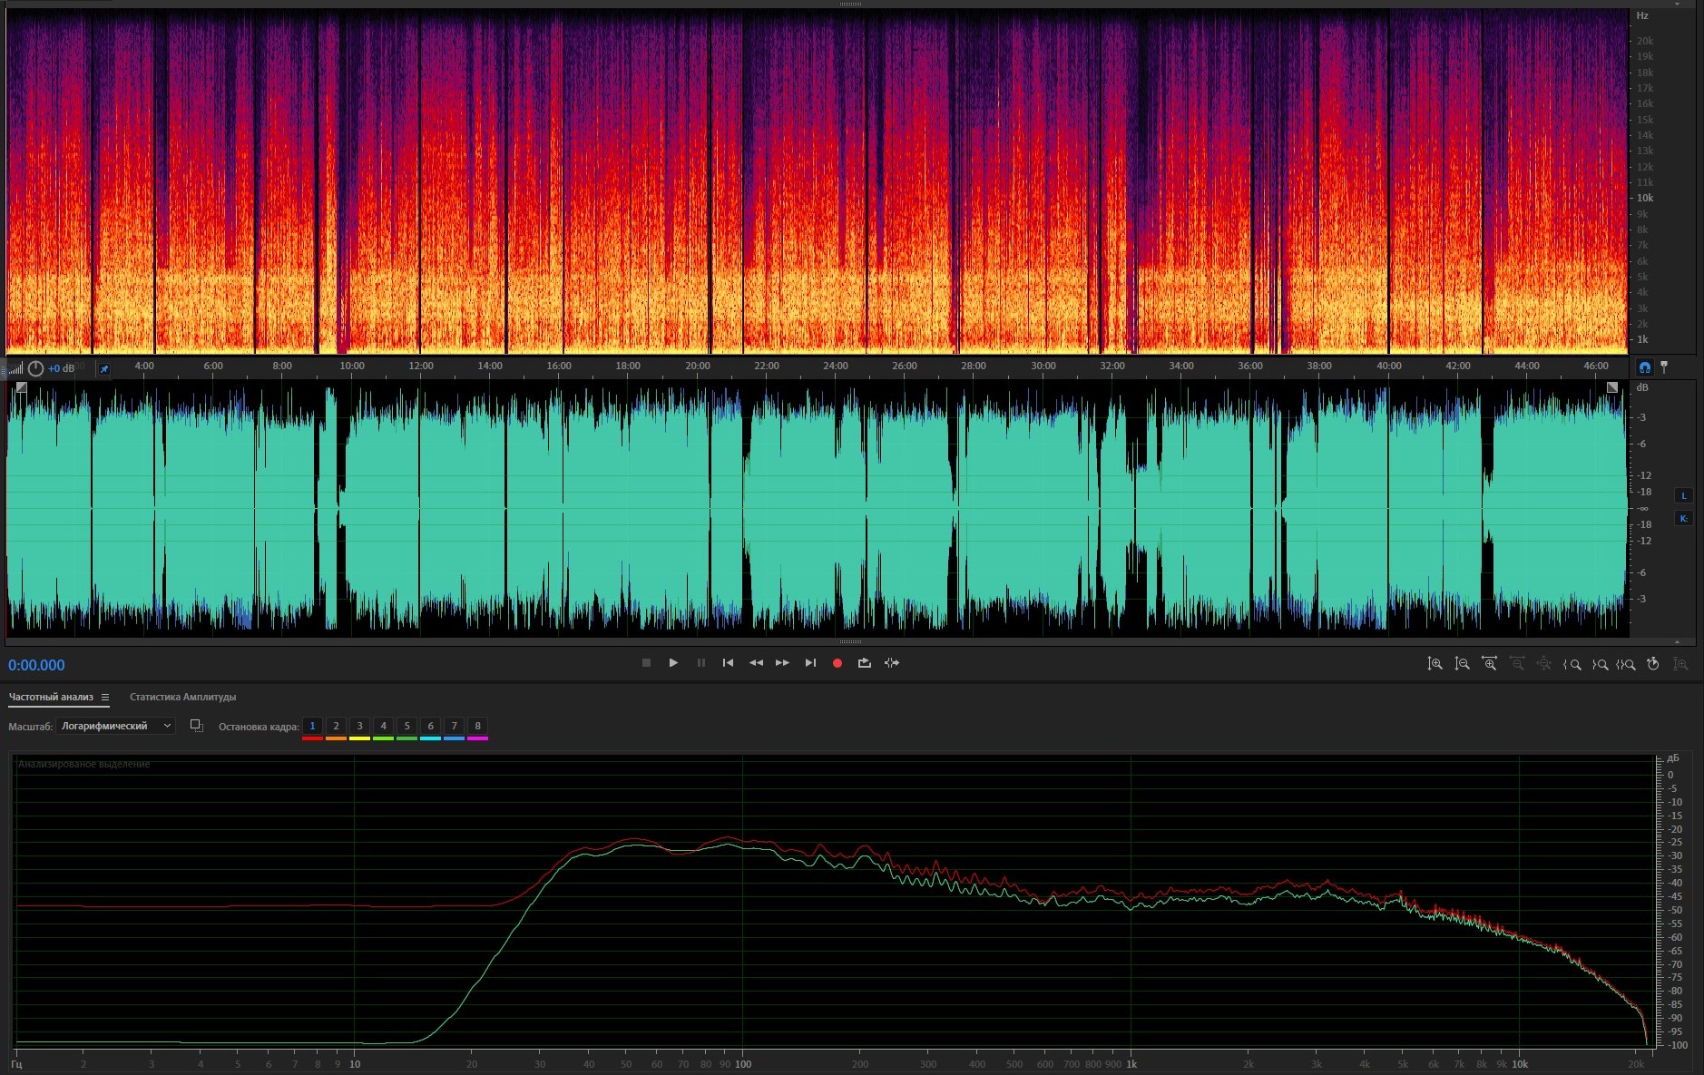Click timeline ruler at 40:00
Image resolution: width=1704 pixels, height=1075 pixels.
pos(1388,366)
